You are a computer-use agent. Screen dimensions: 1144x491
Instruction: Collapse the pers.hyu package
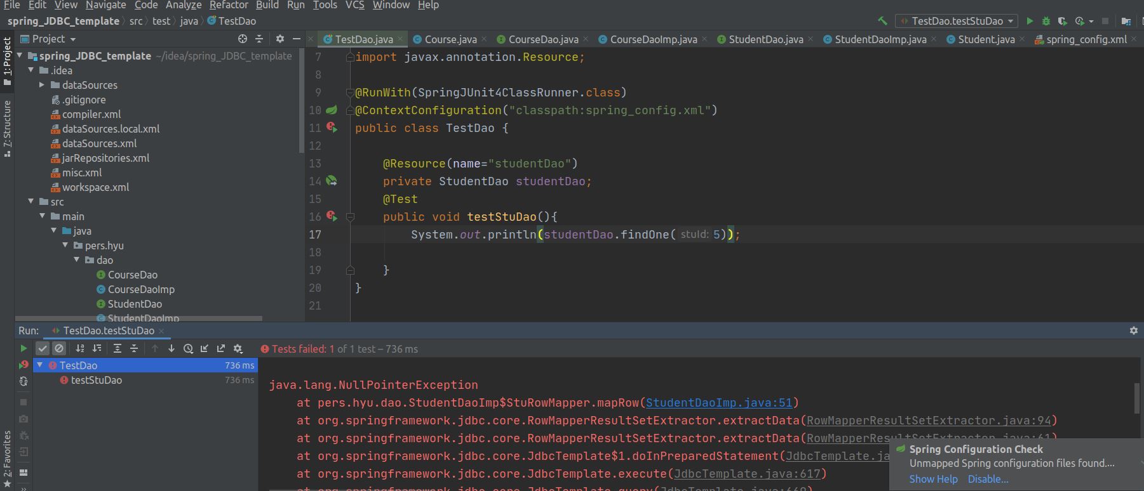[65, 245]
